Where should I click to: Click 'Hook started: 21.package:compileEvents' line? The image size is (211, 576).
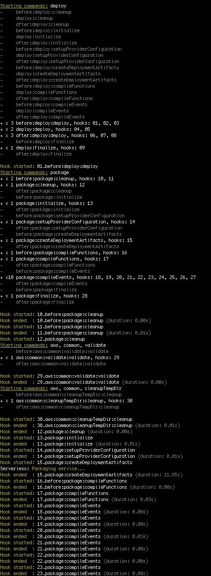click(x=50, y=543)
